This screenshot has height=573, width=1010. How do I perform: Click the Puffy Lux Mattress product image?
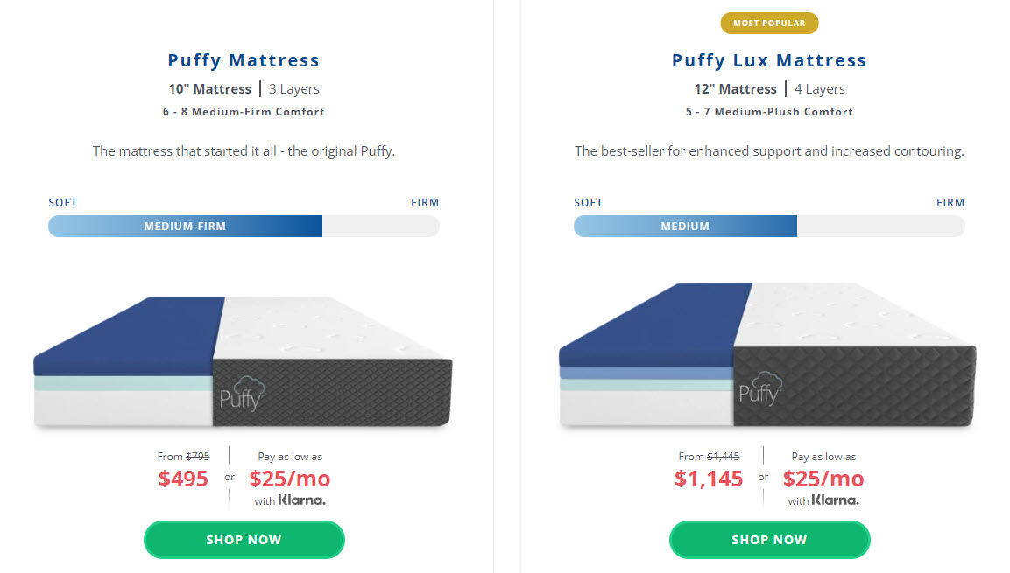pyautogui.click(x=768, y=354)
